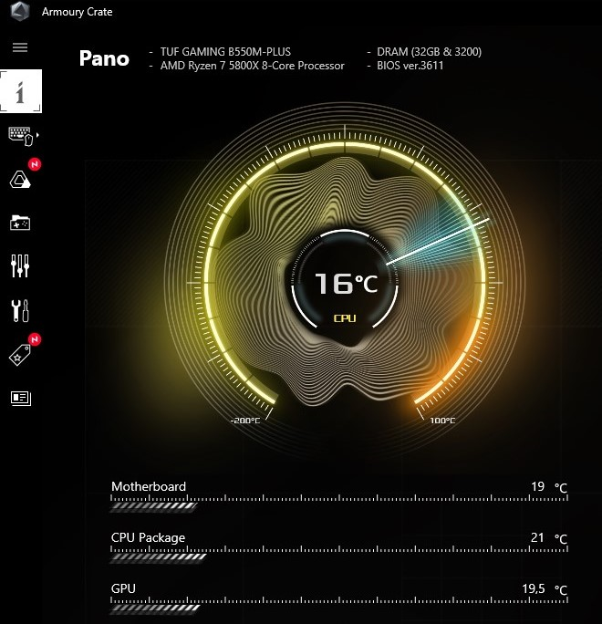Click the white gauge needle

tap(438, 241)
